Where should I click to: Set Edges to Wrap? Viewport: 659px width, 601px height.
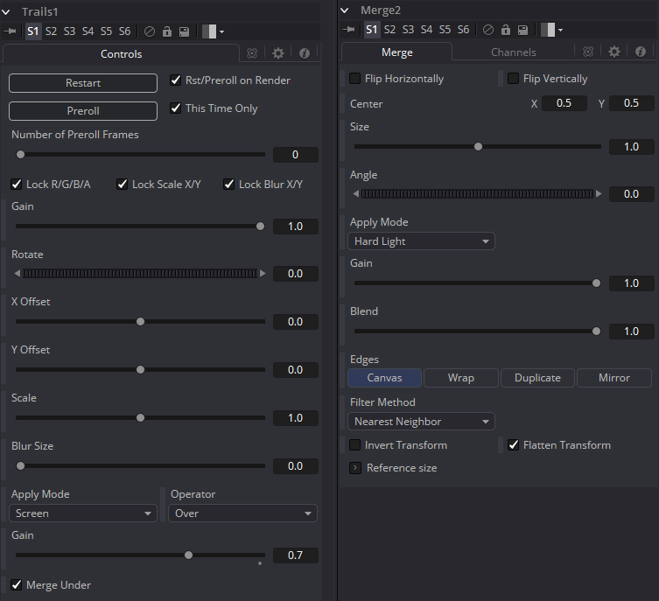tap(460, 378)
